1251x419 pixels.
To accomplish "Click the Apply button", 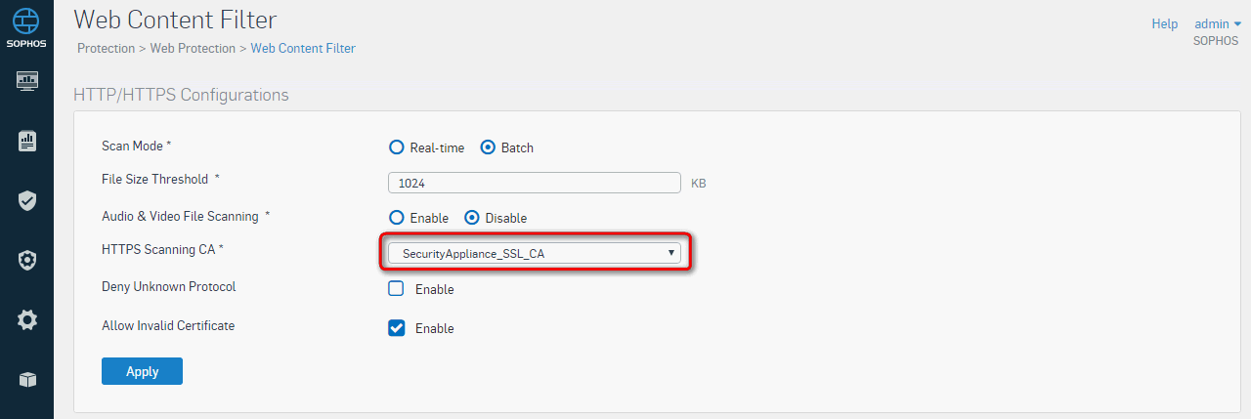I will click(x=142, y=371).
